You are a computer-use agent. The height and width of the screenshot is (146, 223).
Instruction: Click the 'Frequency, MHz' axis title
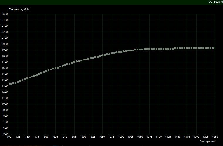19,9
